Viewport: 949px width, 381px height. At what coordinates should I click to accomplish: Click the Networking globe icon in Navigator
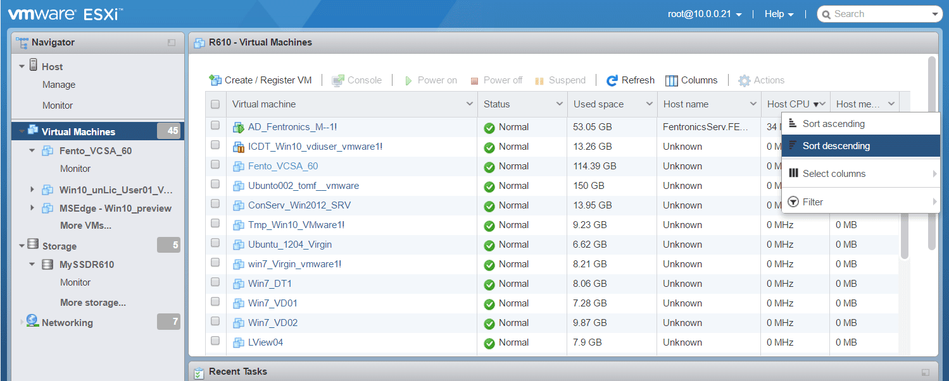[x=32, y=322]
